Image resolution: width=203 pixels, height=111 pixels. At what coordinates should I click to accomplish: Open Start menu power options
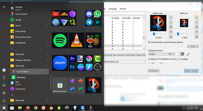coord(4,101)
